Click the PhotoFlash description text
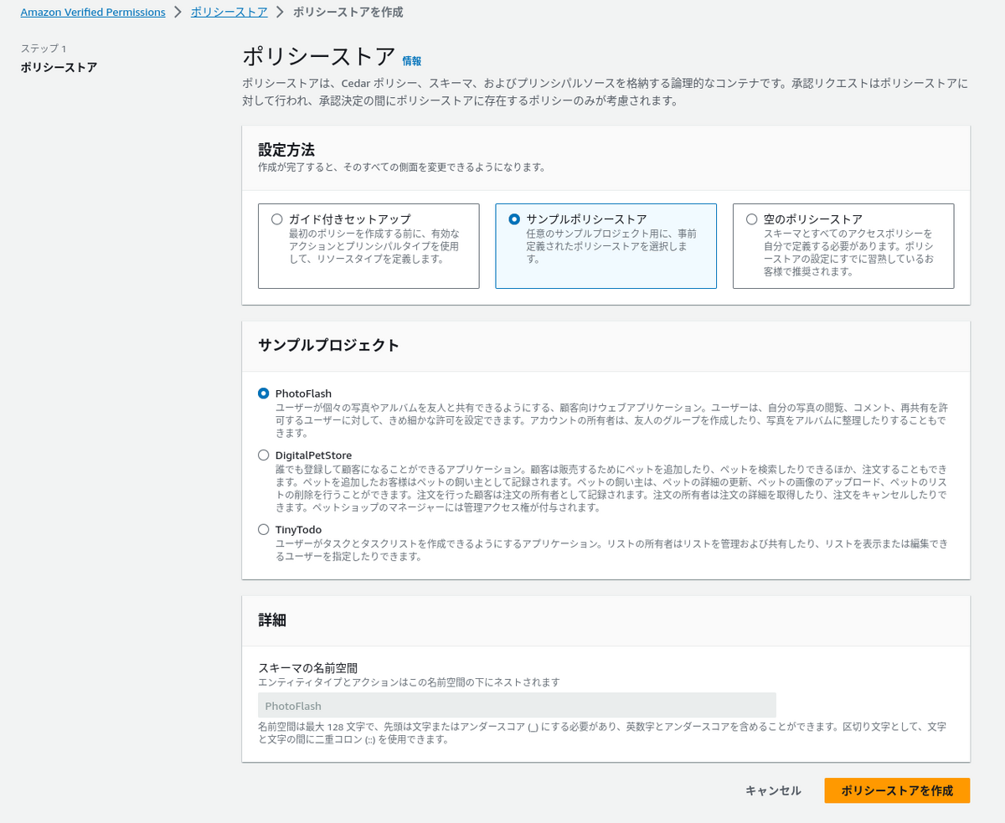The width and height of the screenshot is (1005, 823). click(611, 420)
